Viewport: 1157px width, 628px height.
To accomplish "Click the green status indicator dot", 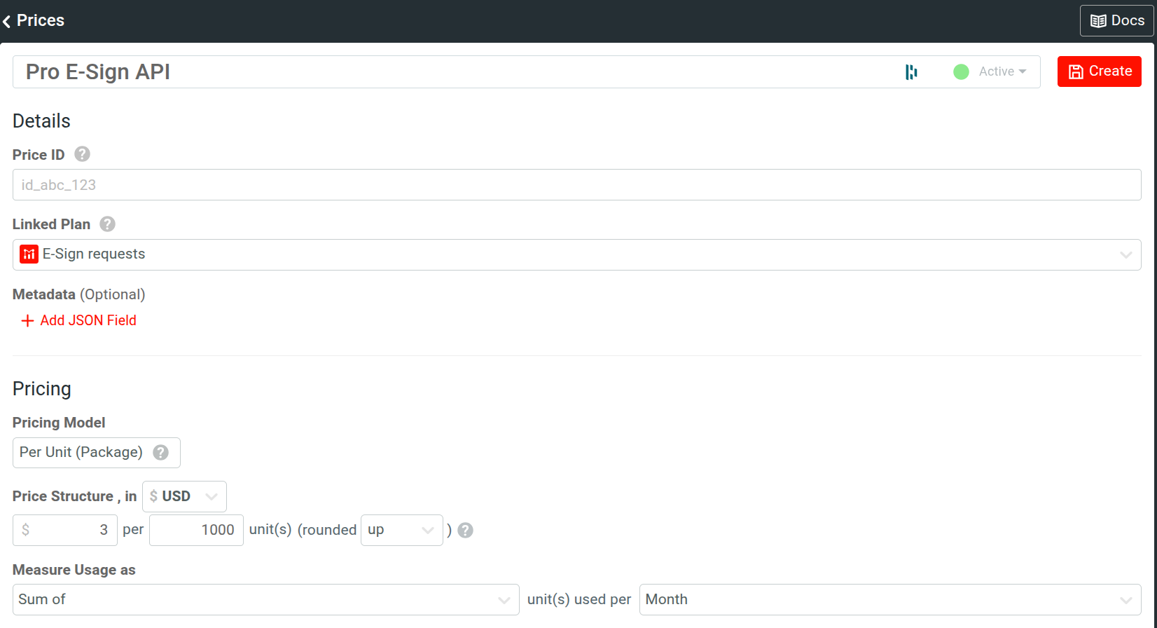I will [961, 72].
